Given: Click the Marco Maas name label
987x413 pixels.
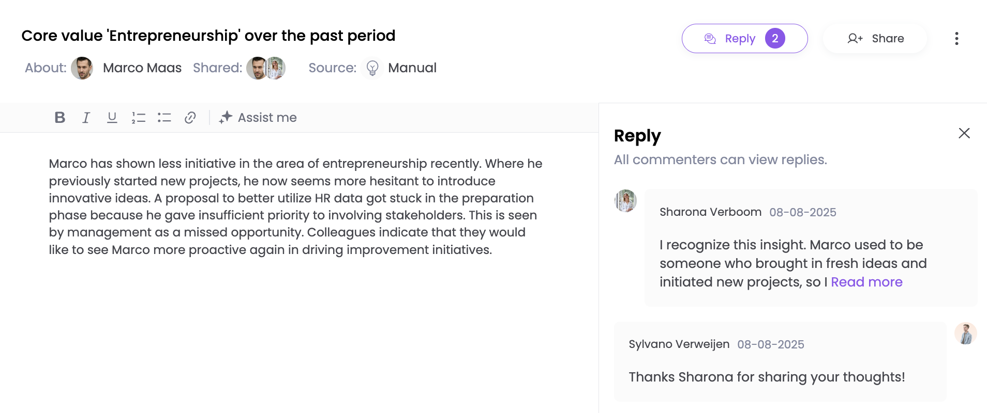Looking at the screenshot, I should coord(142,68).
